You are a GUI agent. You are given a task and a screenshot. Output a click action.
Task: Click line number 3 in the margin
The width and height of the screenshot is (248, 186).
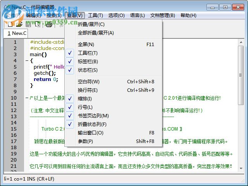point(15,55)
